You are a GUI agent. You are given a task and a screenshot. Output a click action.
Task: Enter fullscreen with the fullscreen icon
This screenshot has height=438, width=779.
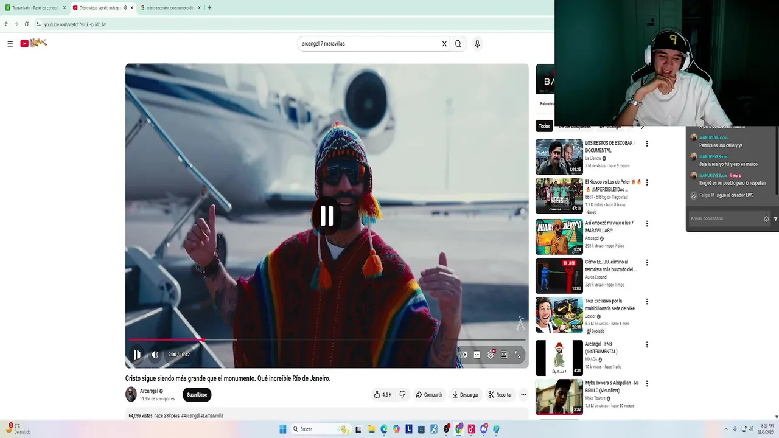518,355
